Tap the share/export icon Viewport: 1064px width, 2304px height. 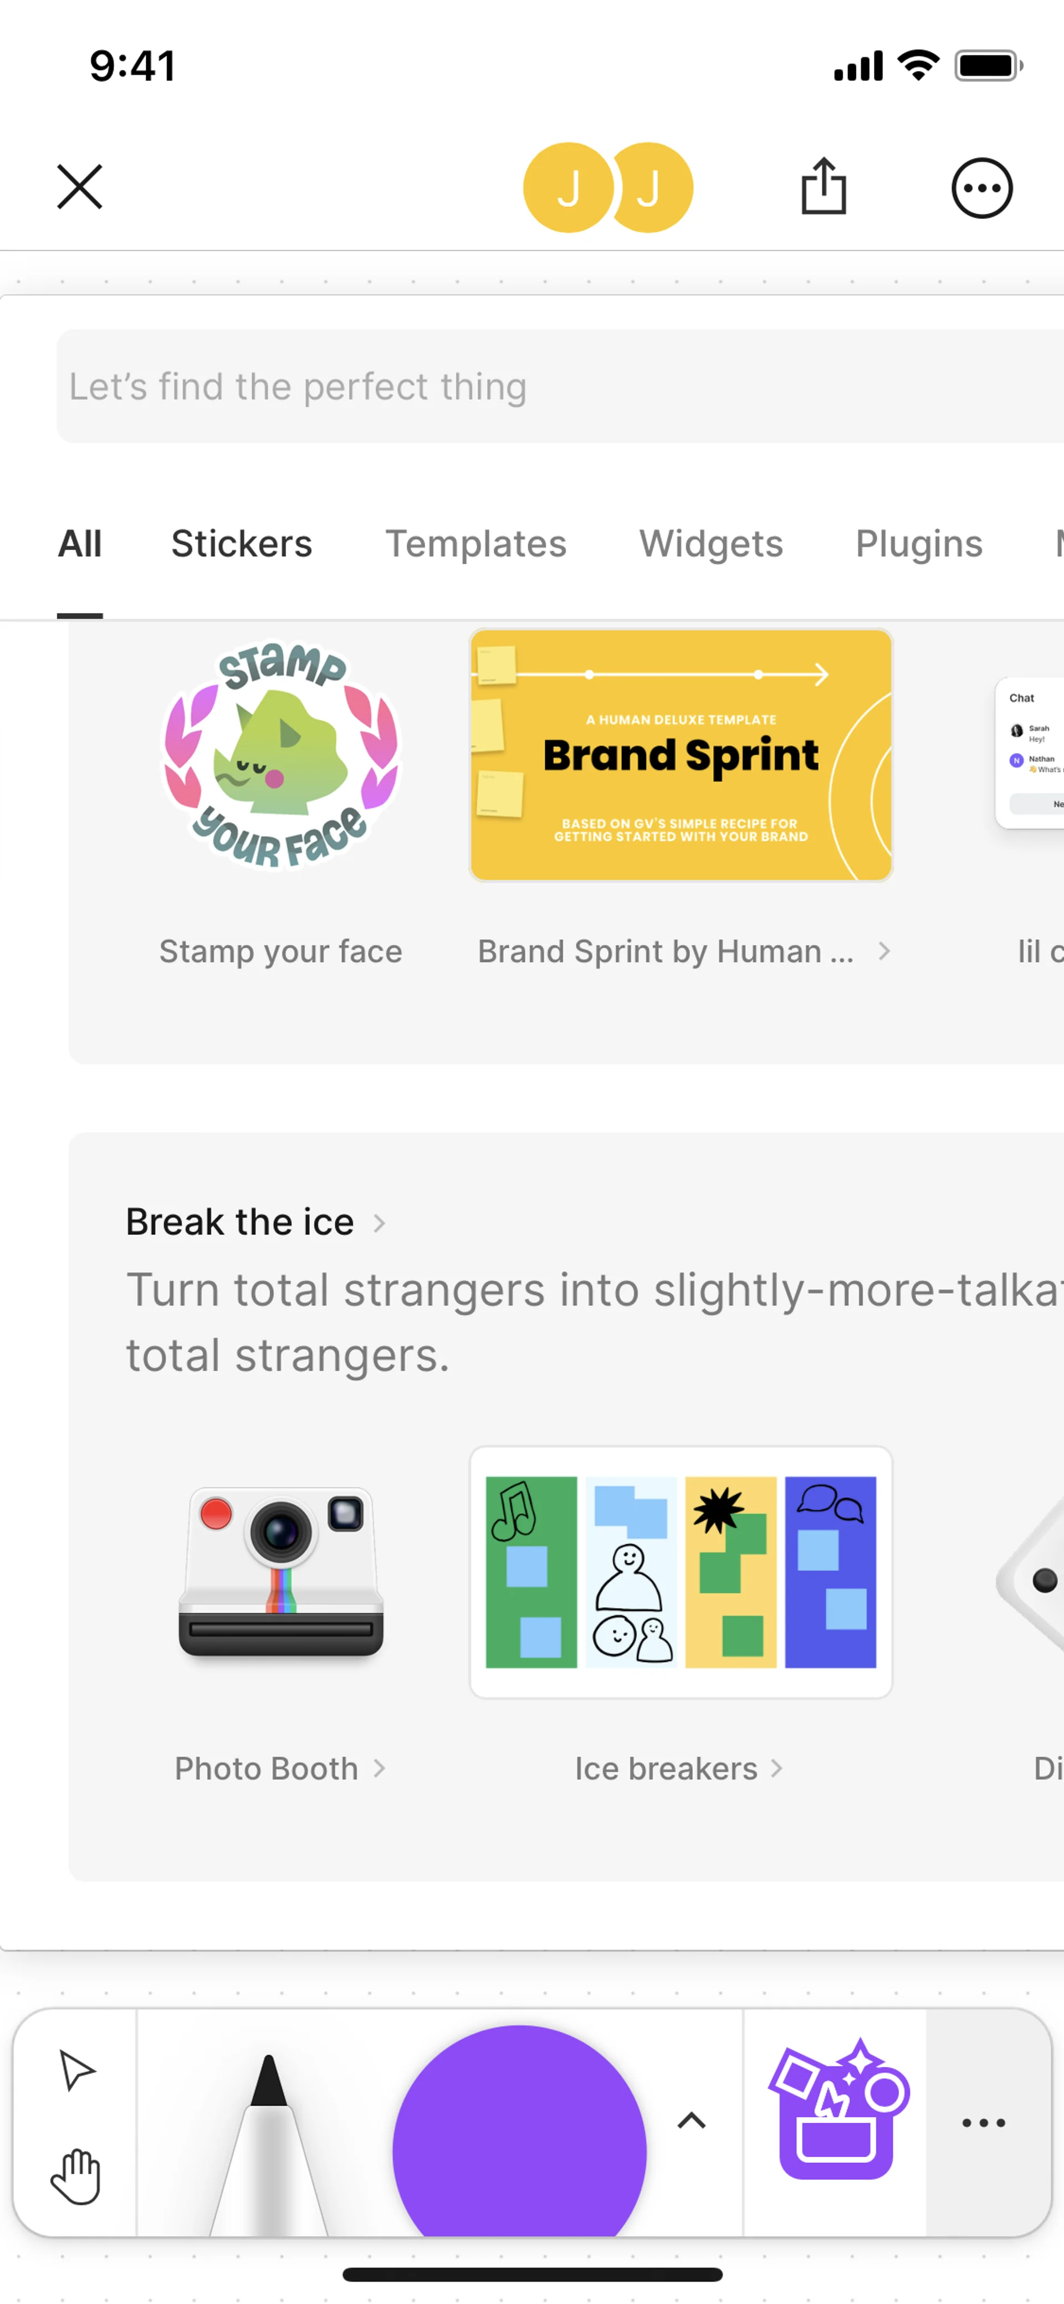pyautogui.click(x=822, y=187)
